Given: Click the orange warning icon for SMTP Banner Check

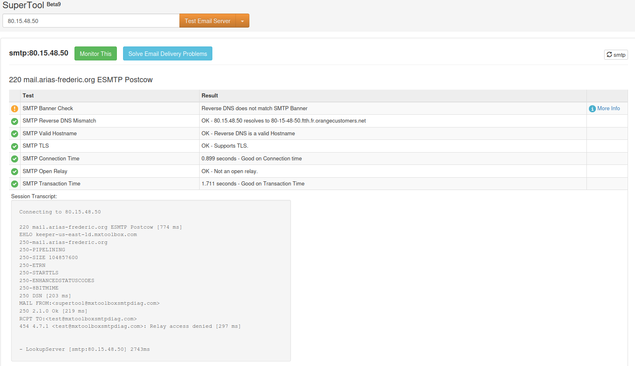Looking at the screenshot, I should [14, 109].
